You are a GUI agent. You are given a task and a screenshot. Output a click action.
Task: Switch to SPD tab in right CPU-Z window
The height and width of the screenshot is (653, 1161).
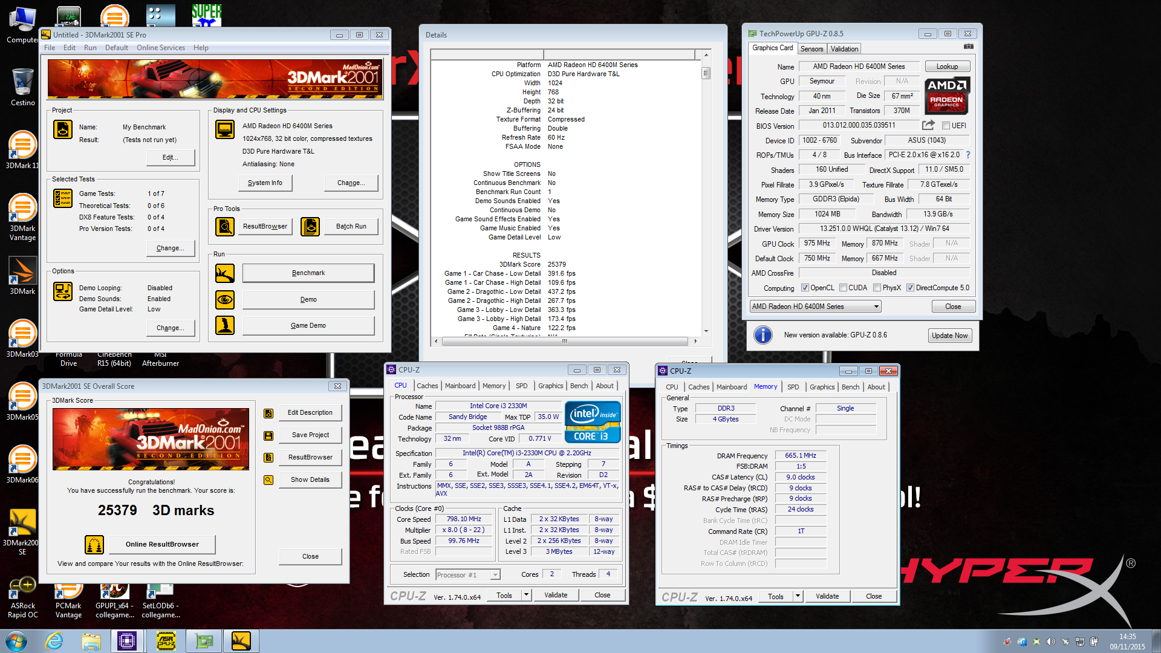[793, 387]
